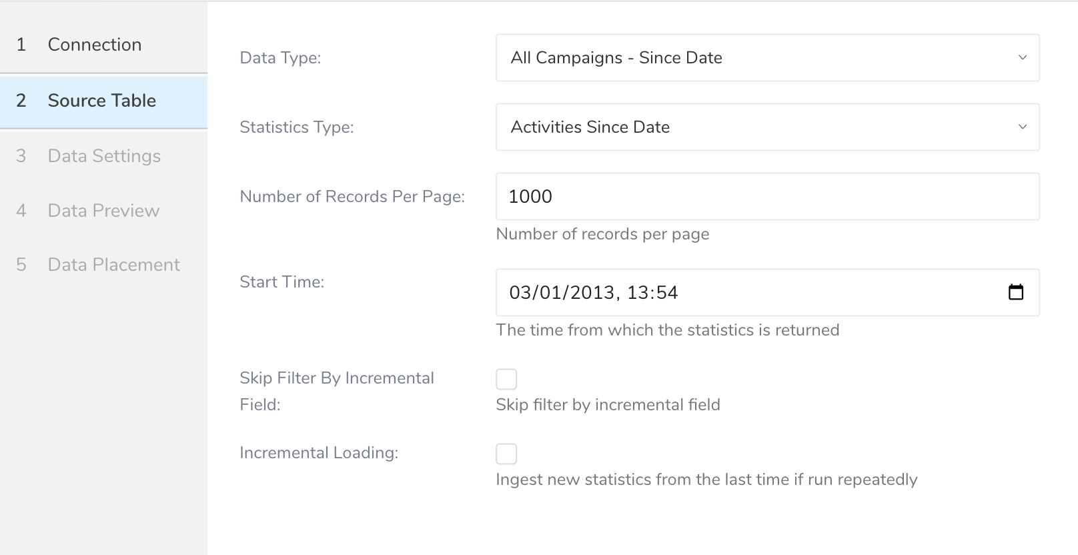Click the Start Time date field

point(734,293)
